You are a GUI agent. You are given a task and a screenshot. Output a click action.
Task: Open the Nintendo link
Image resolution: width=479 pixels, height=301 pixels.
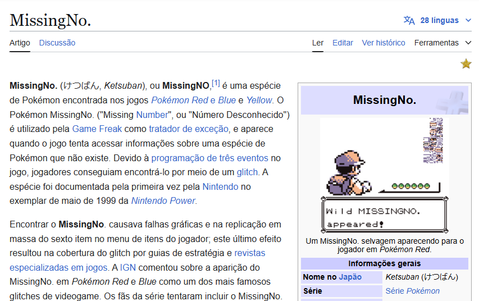[x=220, y=186]
